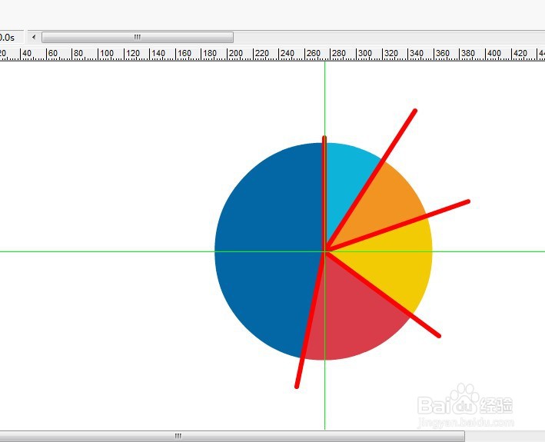This screenshot has height=442, width=545.
Task: Click the ruler mark labeled 260
Action: point(313,54)
